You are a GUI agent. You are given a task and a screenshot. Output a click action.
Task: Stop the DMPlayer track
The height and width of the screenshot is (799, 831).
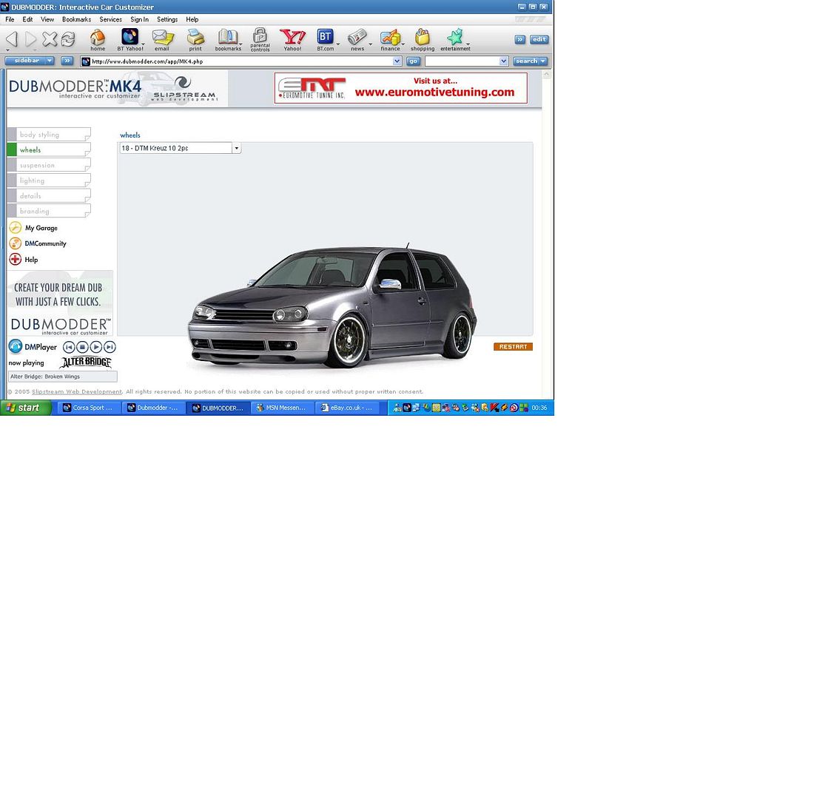coord(82,347)
